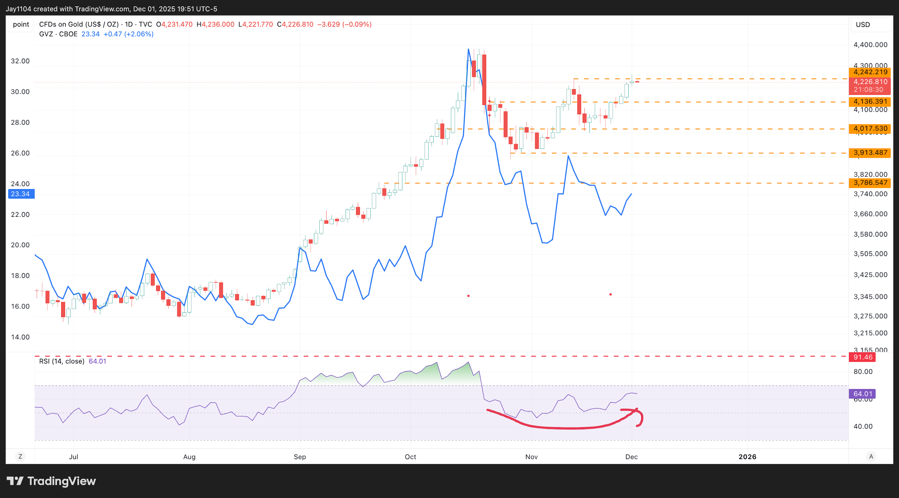Screen dimensions: 899x498
Task: Click the A auto-scale button
Action: (871, 457)
